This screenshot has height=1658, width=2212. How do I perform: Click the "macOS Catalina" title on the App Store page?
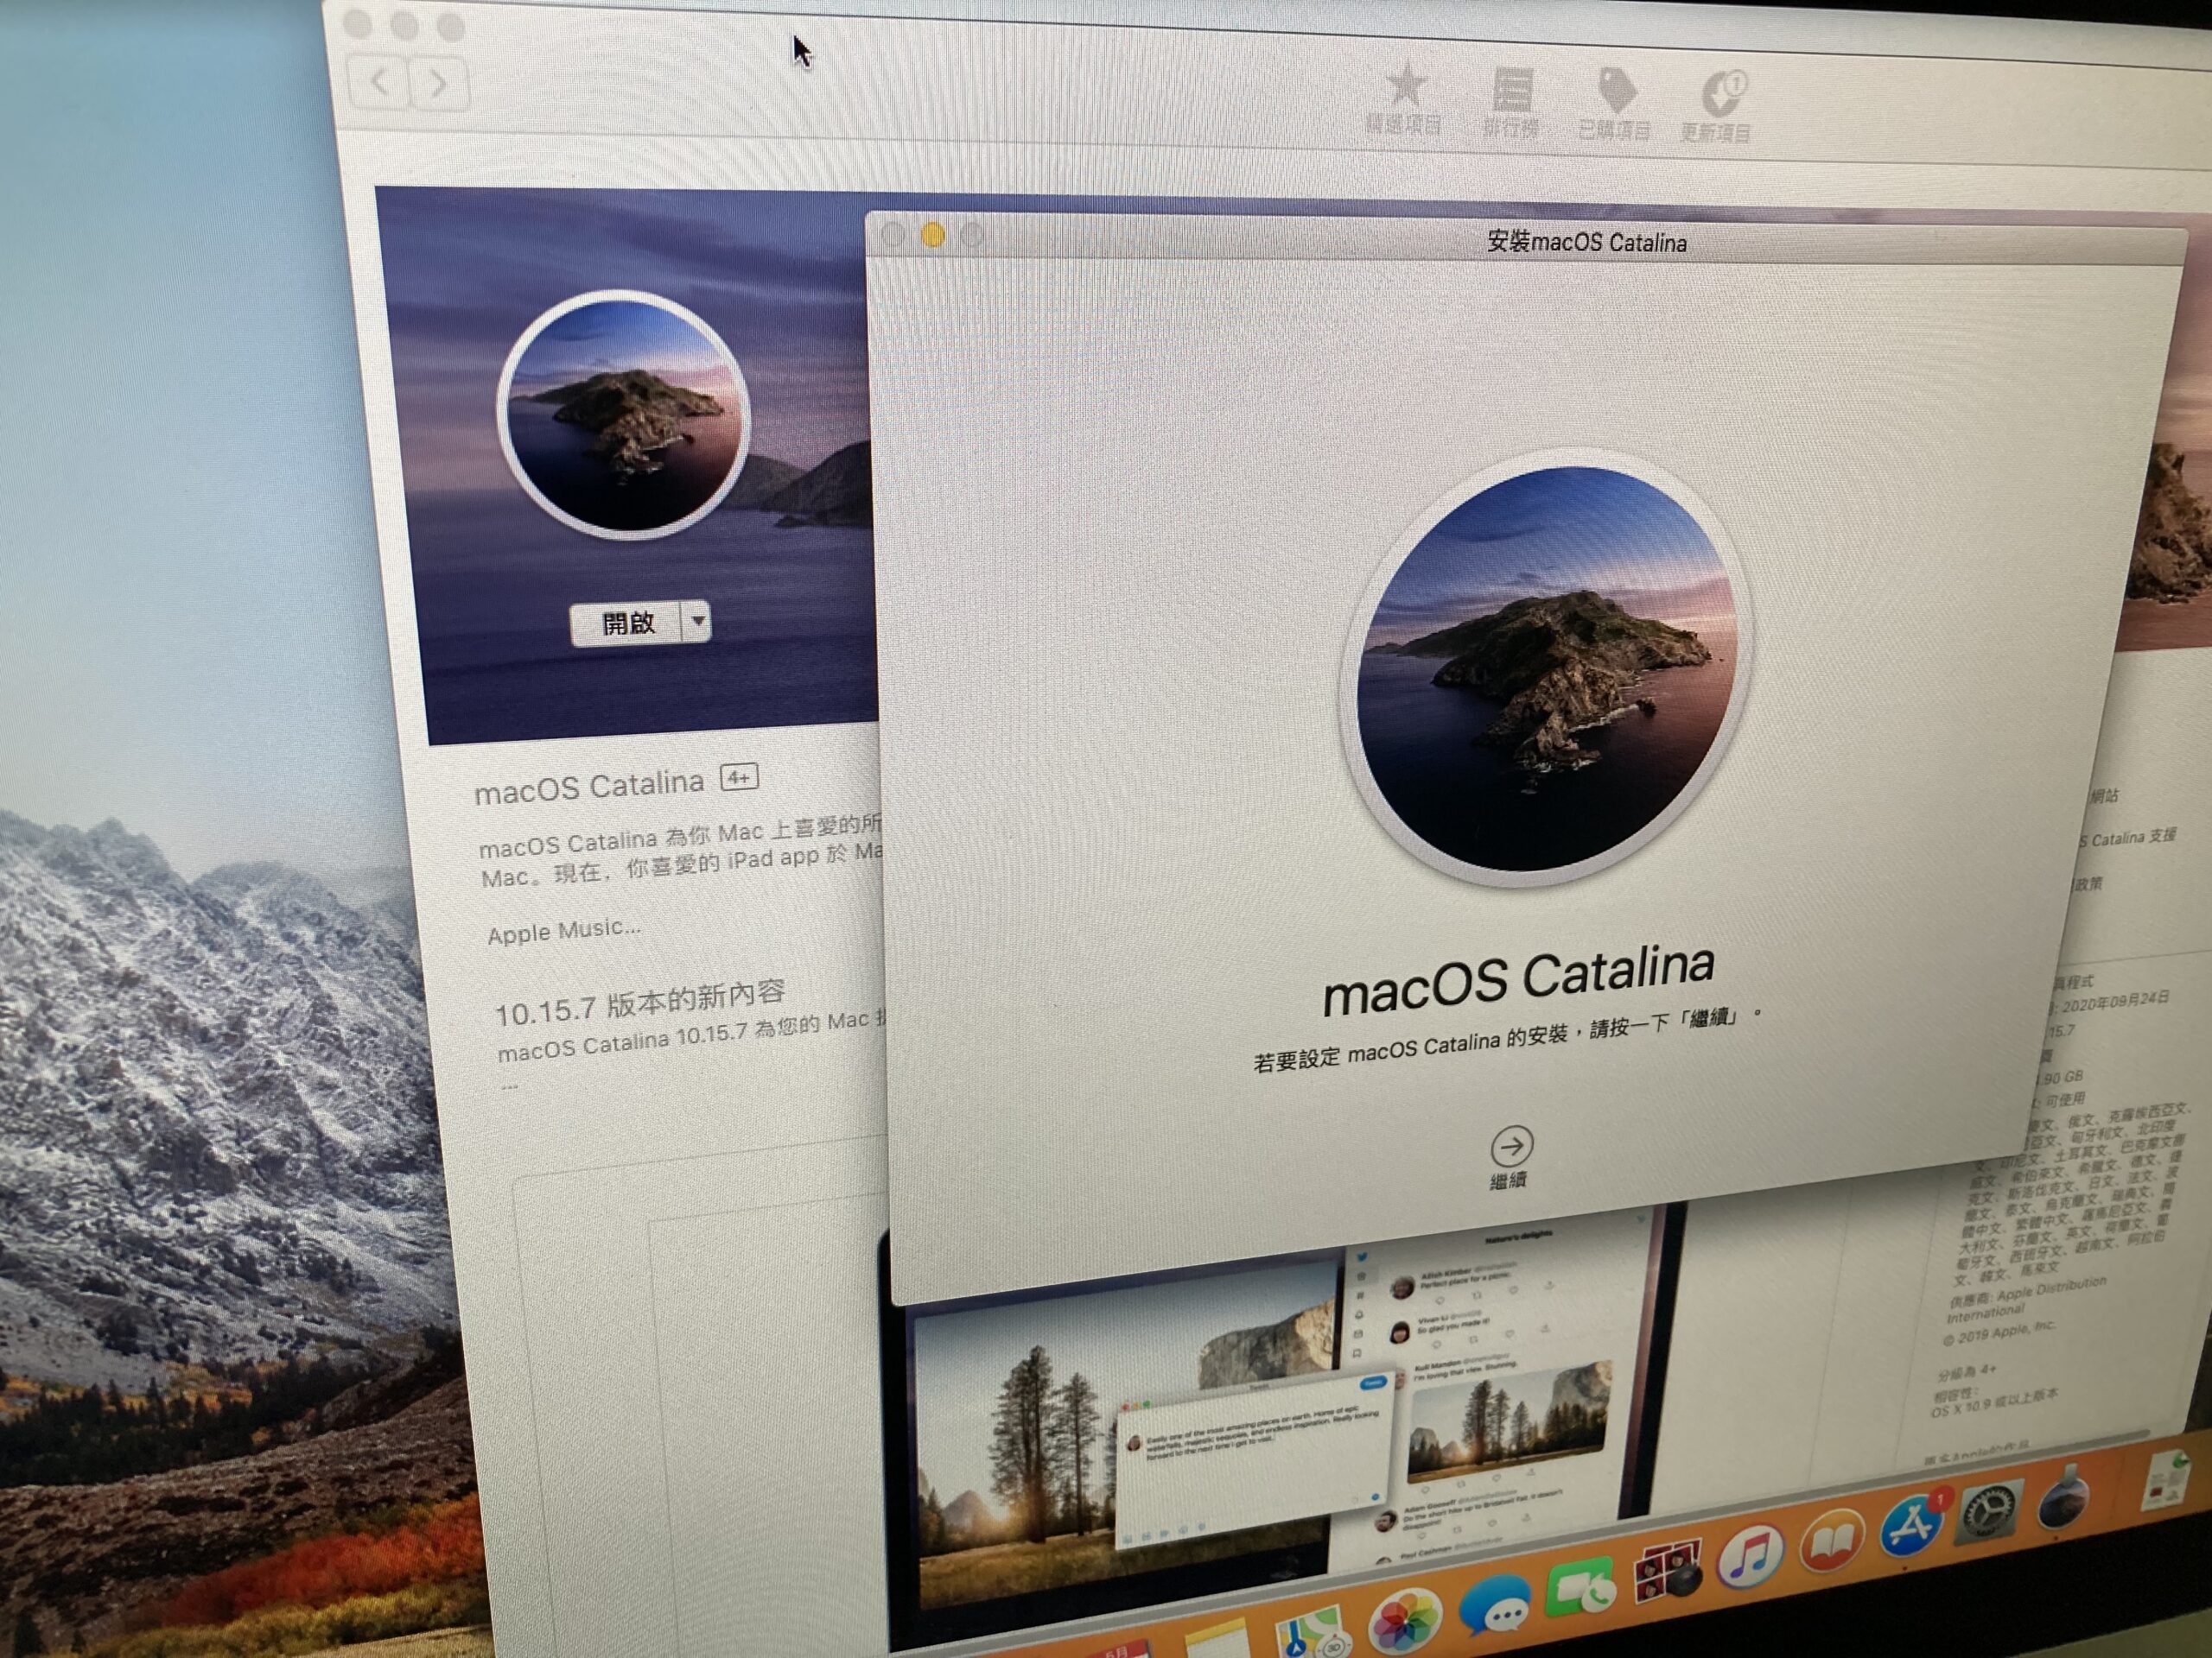point(589,787)
